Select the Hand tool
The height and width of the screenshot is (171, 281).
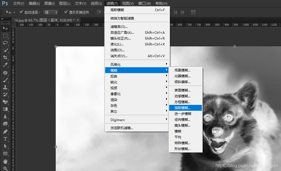pyautogui.click(x=5, y=162)
